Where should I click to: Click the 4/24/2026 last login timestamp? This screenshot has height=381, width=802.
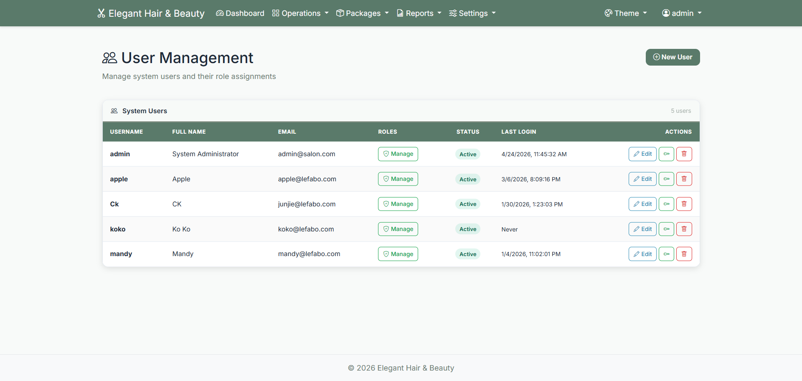[x=534, y=154]
